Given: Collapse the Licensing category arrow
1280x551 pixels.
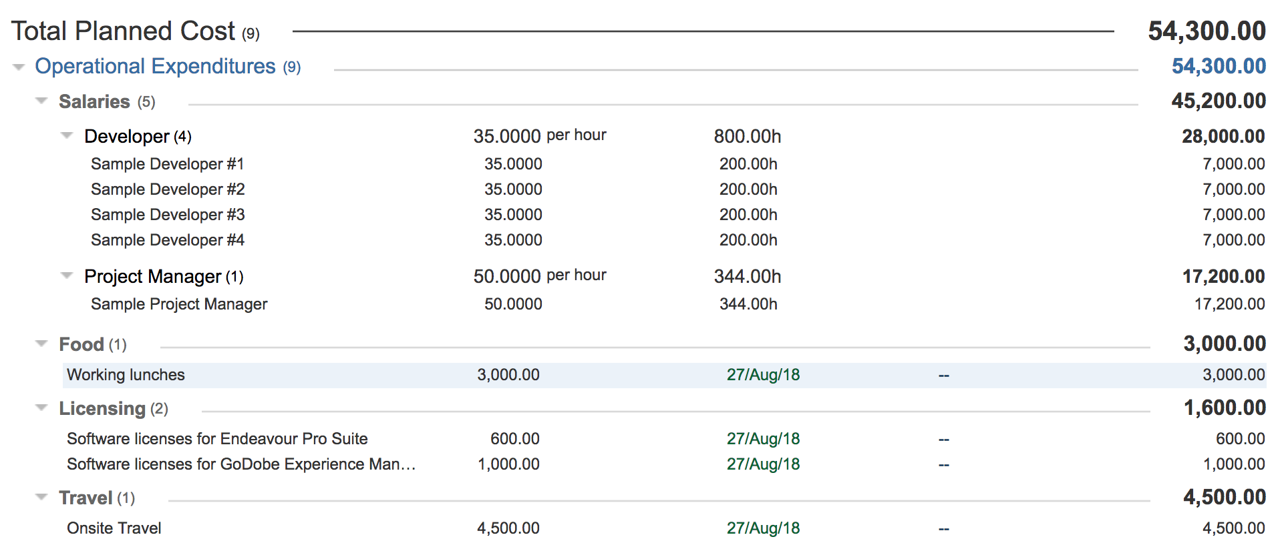Looking at the screenshot, I should tap(41, 408).
